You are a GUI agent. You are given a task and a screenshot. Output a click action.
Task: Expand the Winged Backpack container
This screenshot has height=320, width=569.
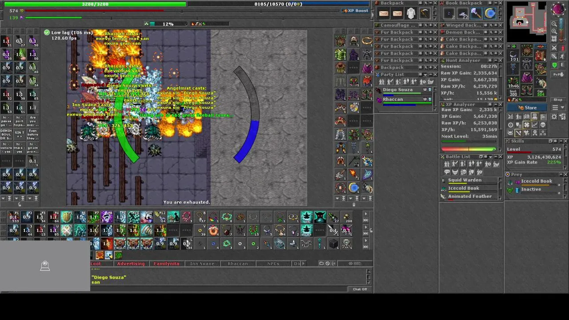pyautogui.click(x=495, y=25)
